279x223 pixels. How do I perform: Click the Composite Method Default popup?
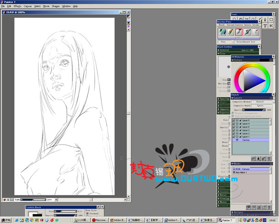tap(262, 102)
